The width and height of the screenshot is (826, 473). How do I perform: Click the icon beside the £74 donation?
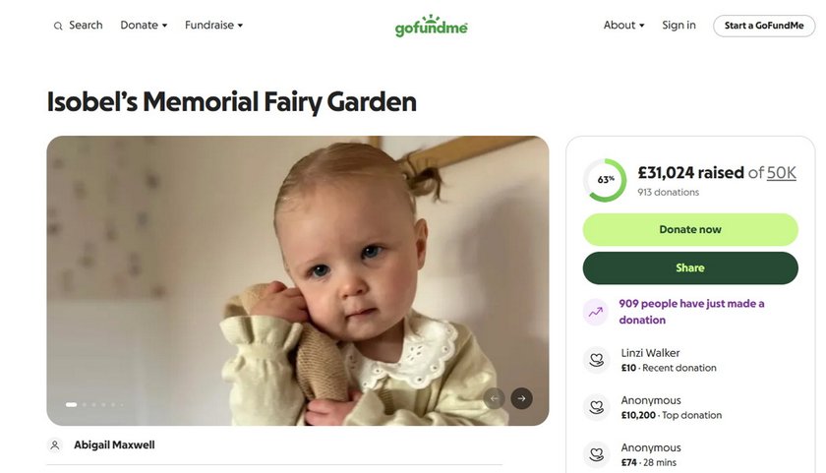point(596,454)
